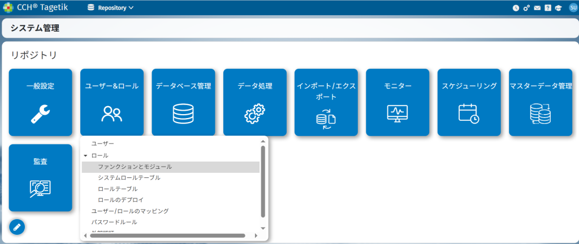Collapse the ロール tree node

pyautogui.click(x=85, y=155)
